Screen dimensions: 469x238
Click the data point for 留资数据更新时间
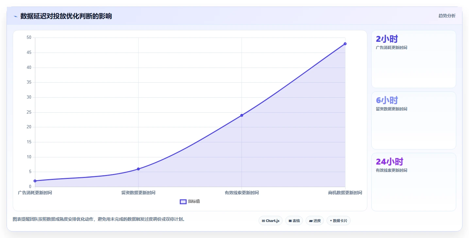point(138,169)
